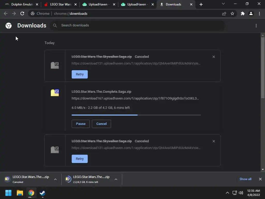Open the download167 uploadhaven source link
This screenshot has height=199, width=265.
(x=135, y=98)
